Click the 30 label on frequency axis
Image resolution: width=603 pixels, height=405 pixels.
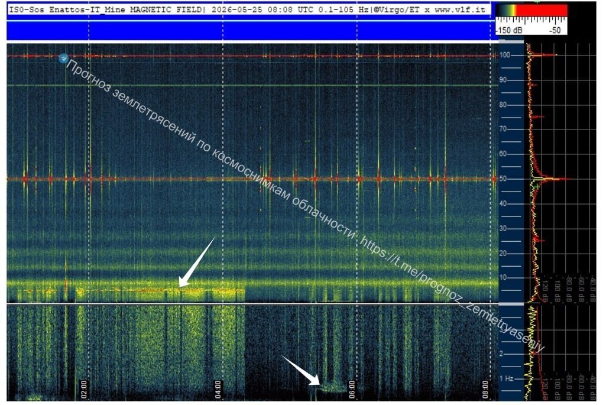click(503, 228)
